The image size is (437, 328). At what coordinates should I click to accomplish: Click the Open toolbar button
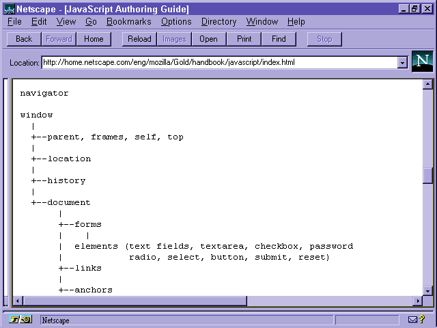click(208, 39)
